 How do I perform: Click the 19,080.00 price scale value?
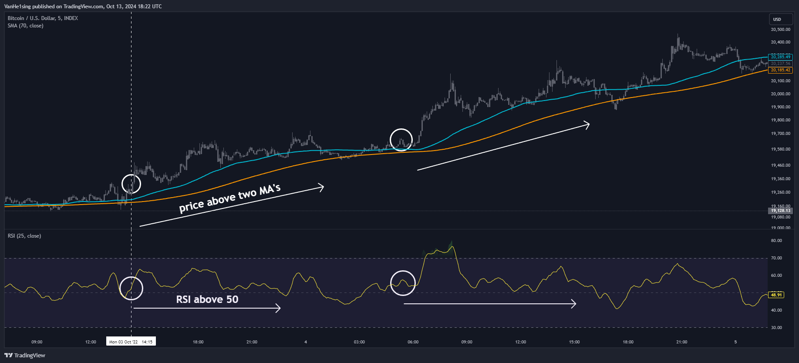[780, 217]
